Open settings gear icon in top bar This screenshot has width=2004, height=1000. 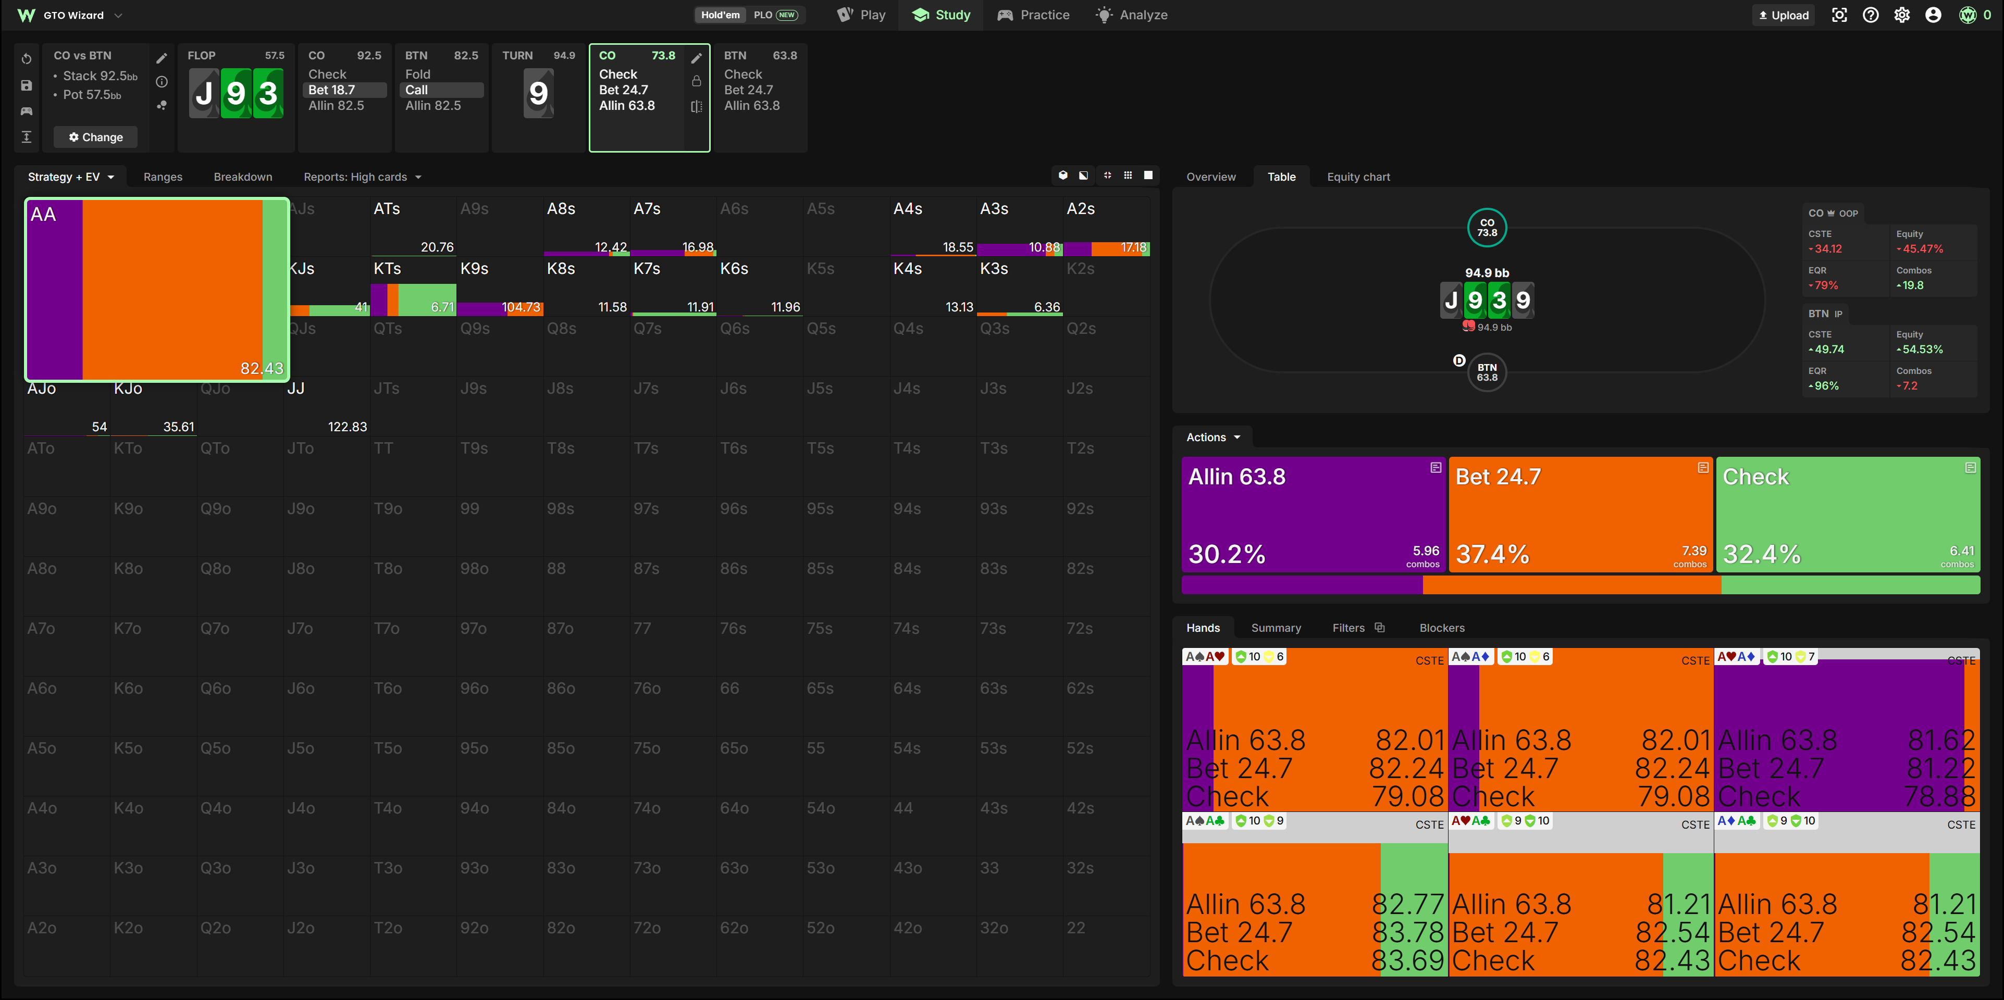click(x=1901, y=15)
